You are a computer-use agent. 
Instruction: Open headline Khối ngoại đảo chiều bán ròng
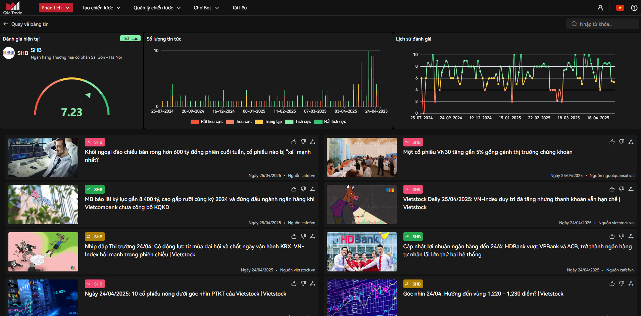198,156
